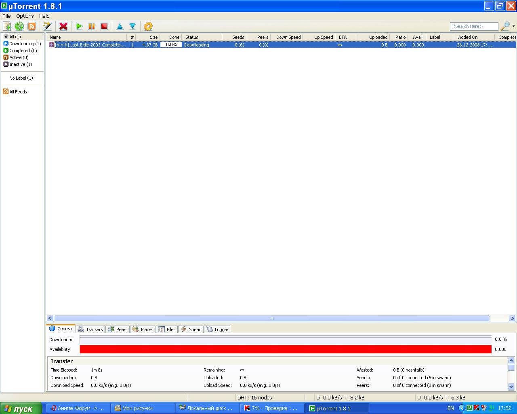Sort by the Down Speed column header

click(286, 37)
